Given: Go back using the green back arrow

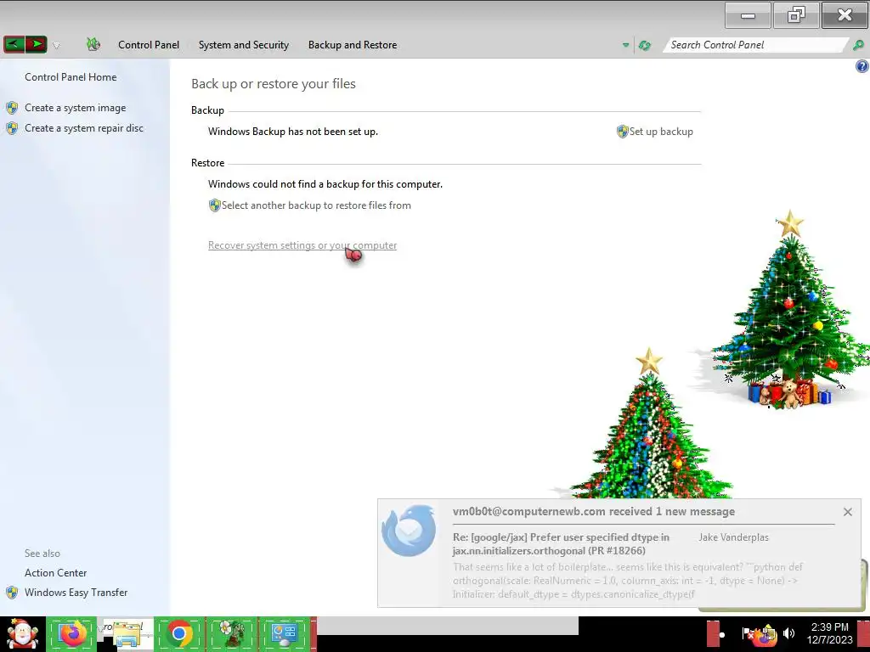Looking at the screenshot, I should tap(14, 44).
